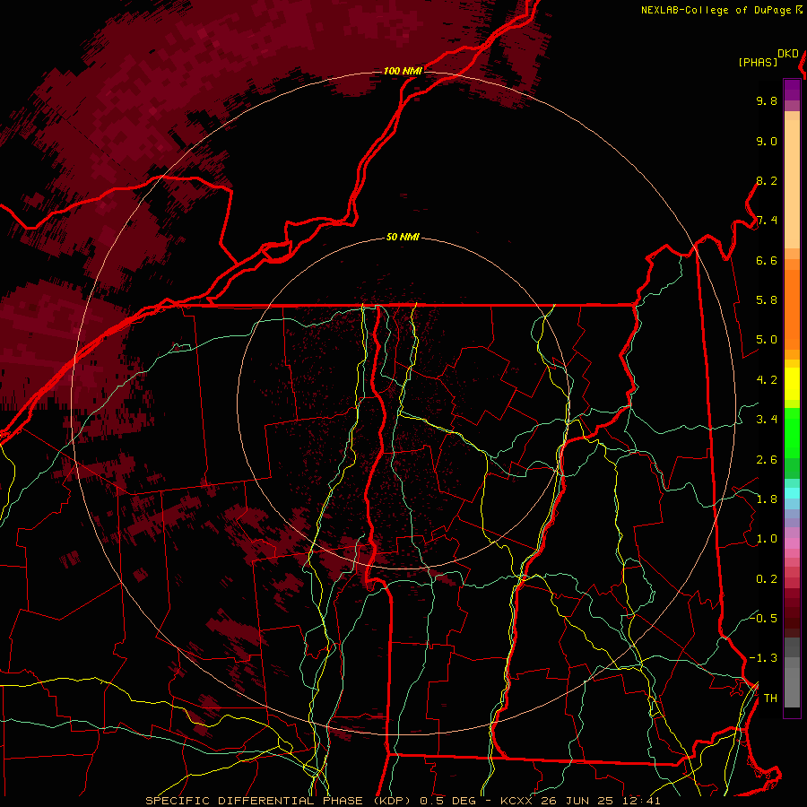Pick the yellow color bar segment
The width and height of the screenshot is (807, 807).
[x=792, y=384]
